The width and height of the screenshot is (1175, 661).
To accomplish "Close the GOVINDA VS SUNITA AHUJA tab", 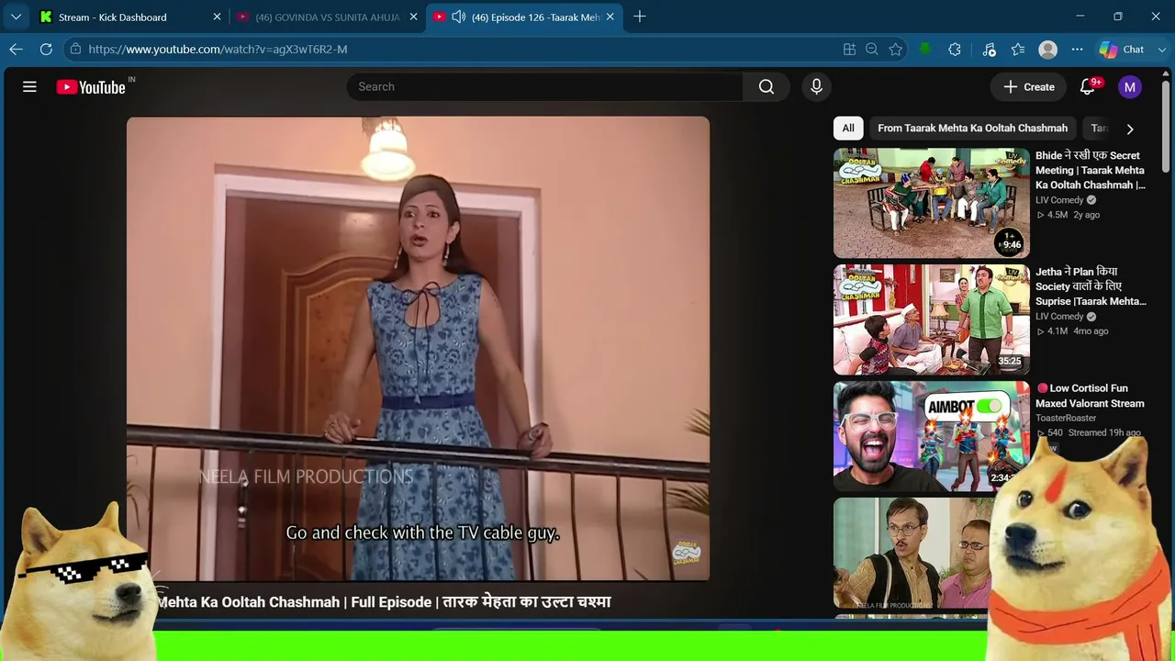I will click(x=414, y=17).
